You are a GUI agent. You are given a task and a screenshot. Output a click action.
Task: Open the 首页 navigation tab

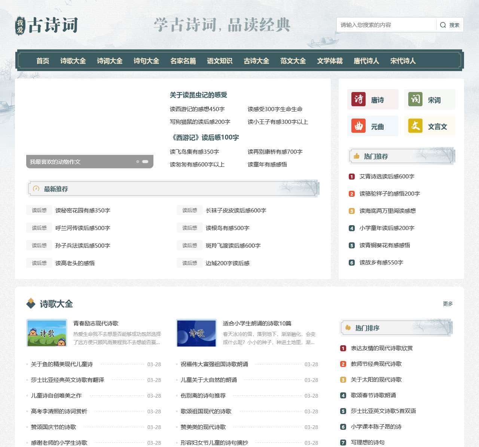coord(43,61)
